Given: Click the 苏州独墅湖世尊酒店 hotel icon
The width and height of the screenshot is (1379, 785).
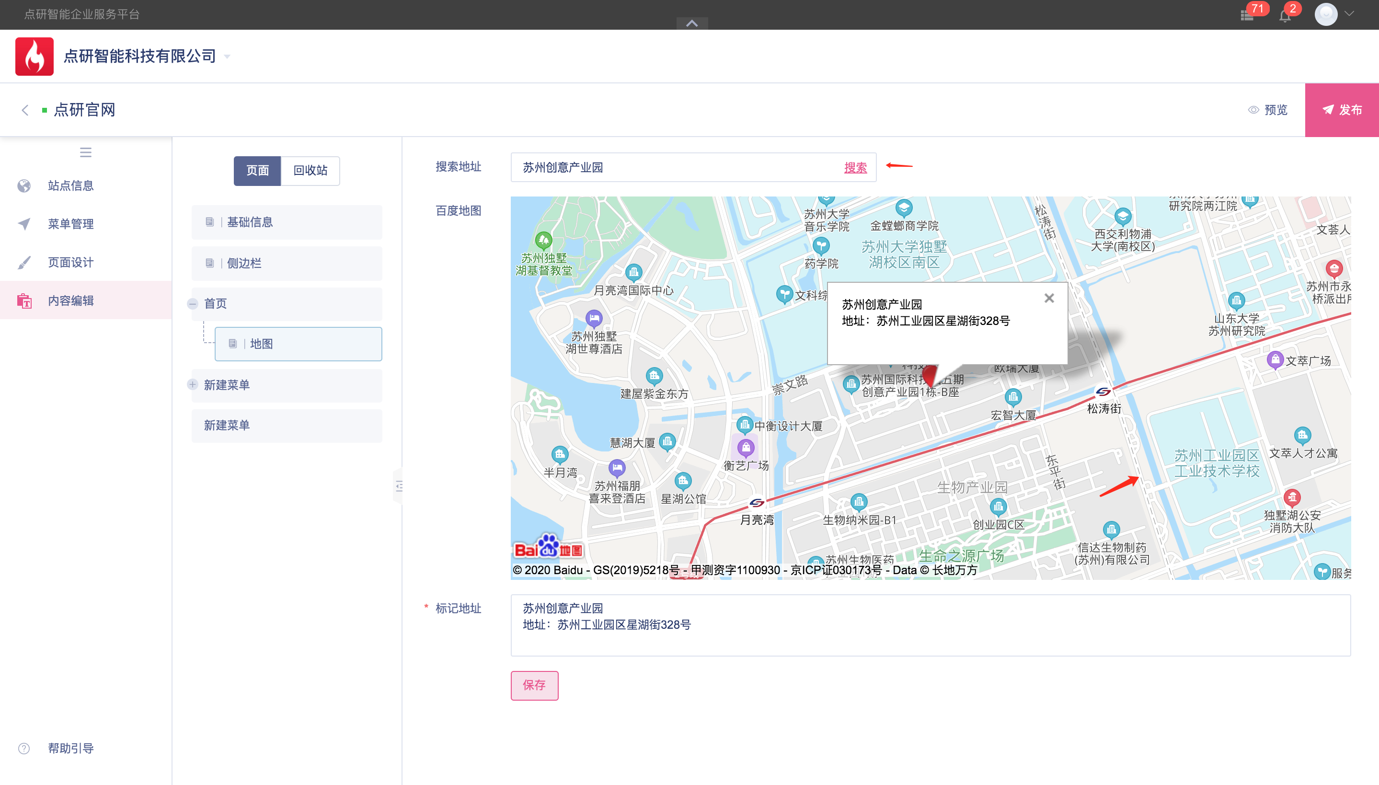Looking at the screenshot, I should pos(594,319).
